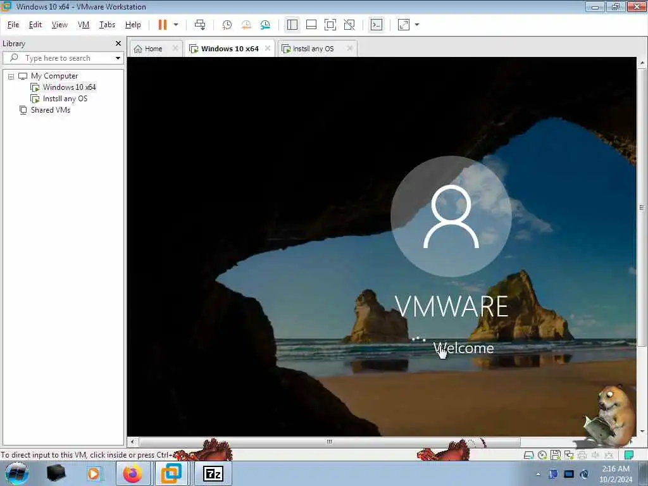Screen dimensions: 648x486
Task: Open the Windows Start menu orb
Action: tap(17, 473)
